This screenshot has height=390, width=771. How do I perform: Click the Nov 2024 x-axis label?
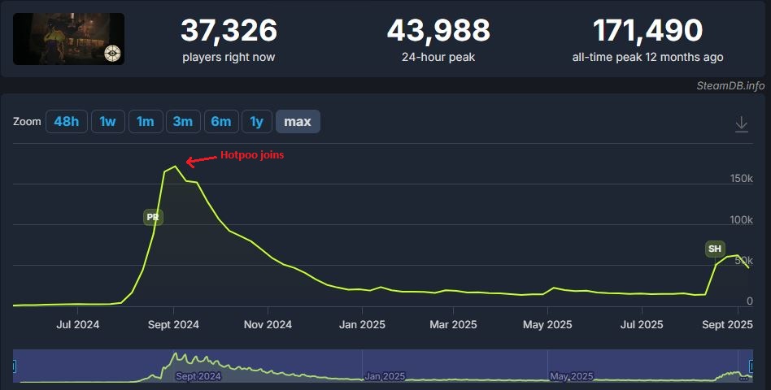pyautogui.click(x=268, y=325)
